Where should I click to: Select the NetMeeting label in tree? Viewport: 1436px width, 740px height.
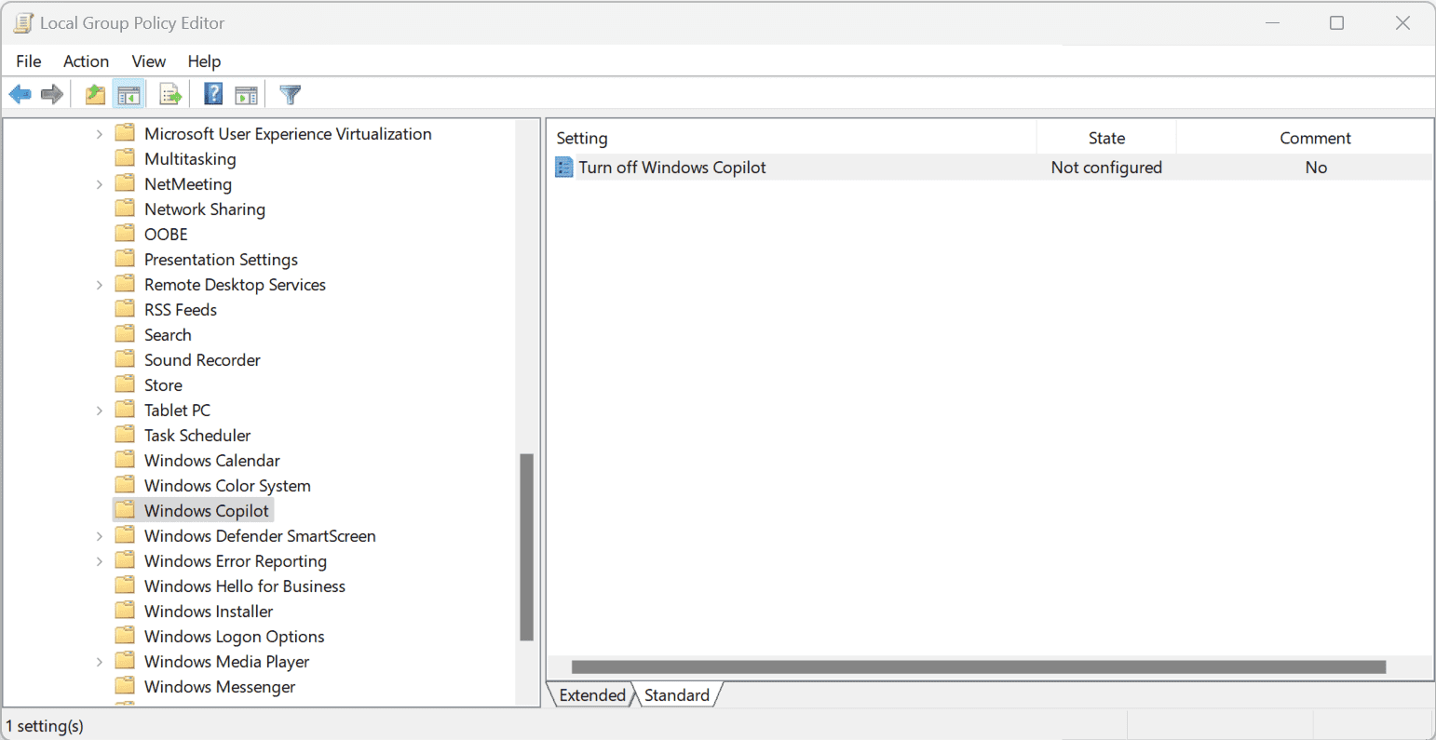point(188,184)
